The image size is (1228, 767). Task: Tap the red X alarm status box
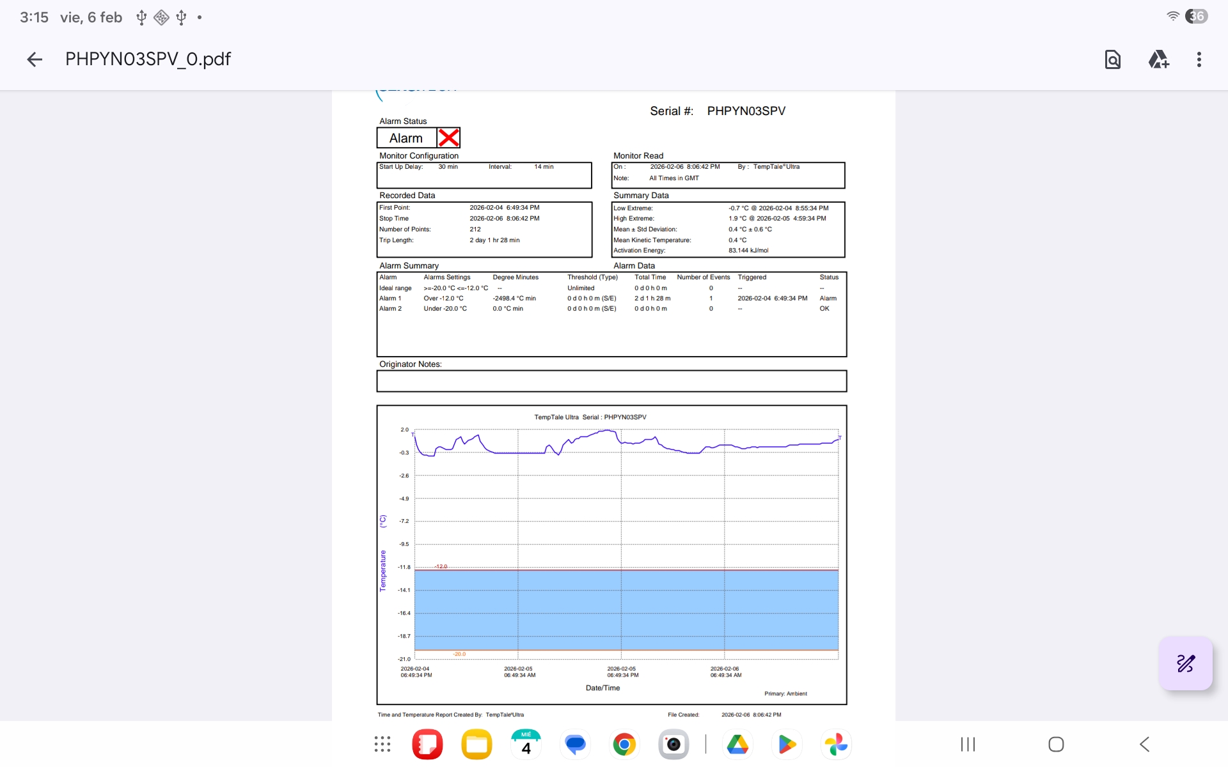448,138
